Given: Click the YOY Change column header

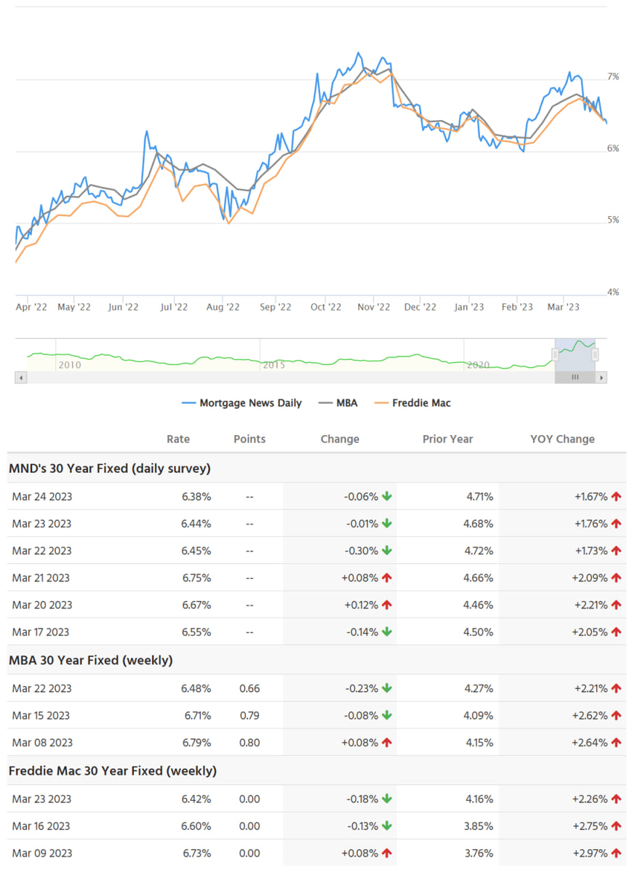Looking at the screenshot, I should click(x=562, y=439).
